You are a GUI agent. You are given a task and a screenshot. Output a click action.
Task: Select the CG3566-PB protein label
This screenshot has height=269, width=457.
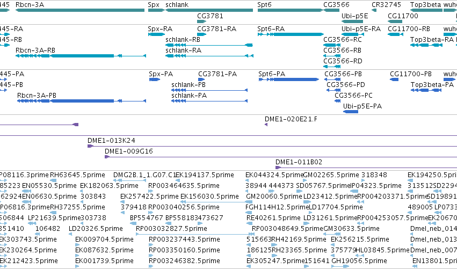tap(343, 74)
